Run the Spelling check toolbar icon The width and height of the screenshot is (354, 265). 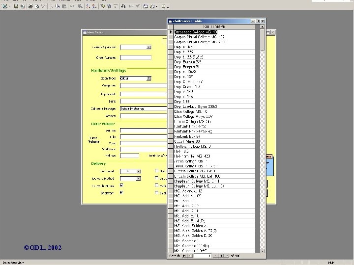43,6
